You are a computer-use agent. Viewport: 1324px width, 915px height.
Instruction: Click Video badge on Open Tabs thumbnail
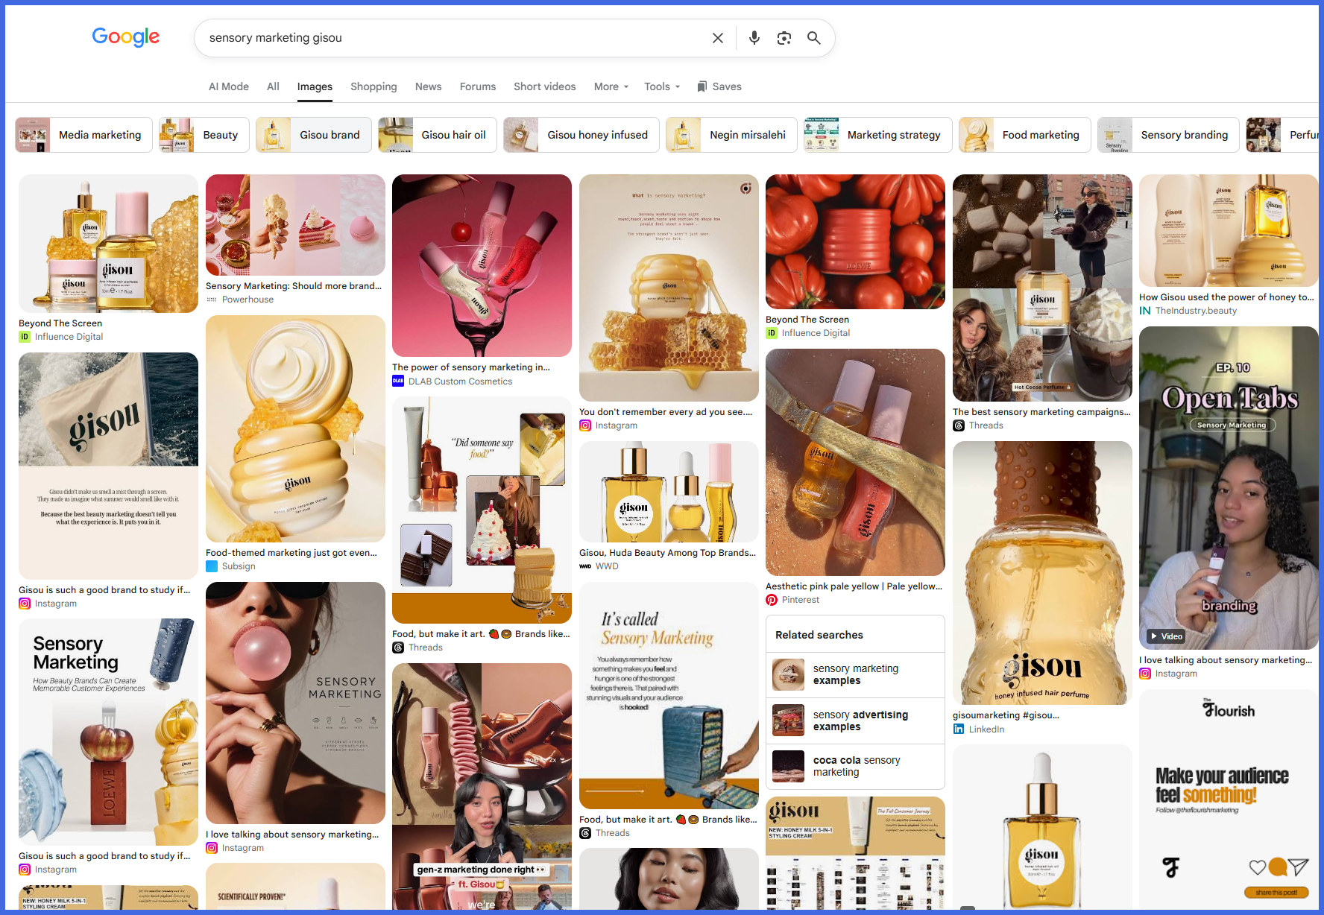pos(1166,636)
